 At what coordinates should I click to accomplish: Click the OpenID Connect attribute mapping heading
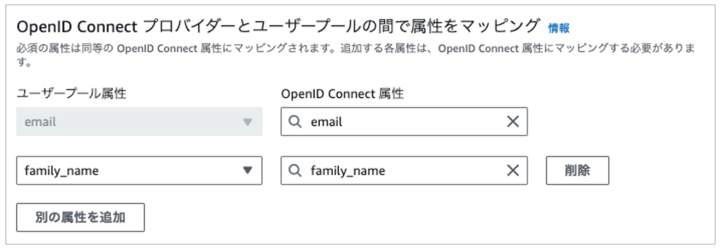click(278, 26)
